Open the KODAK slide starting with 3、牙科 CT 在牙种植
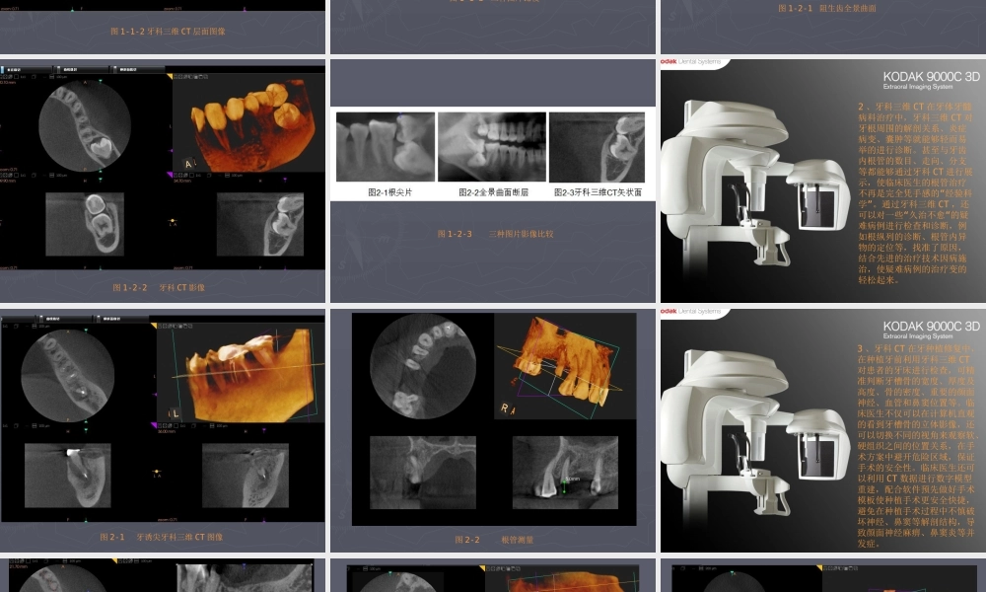This screenshot has width=986, height=592. coord(823,430)
